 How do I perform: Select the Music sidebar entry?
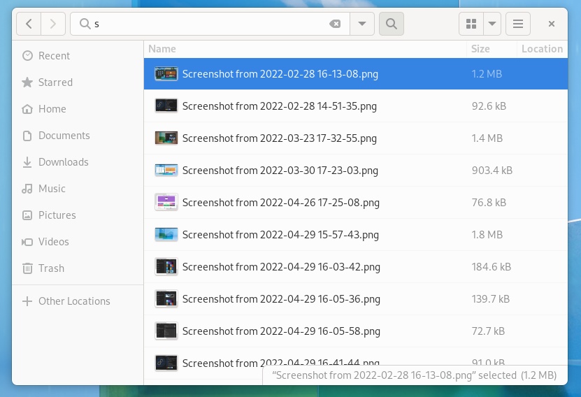[52, 189]
